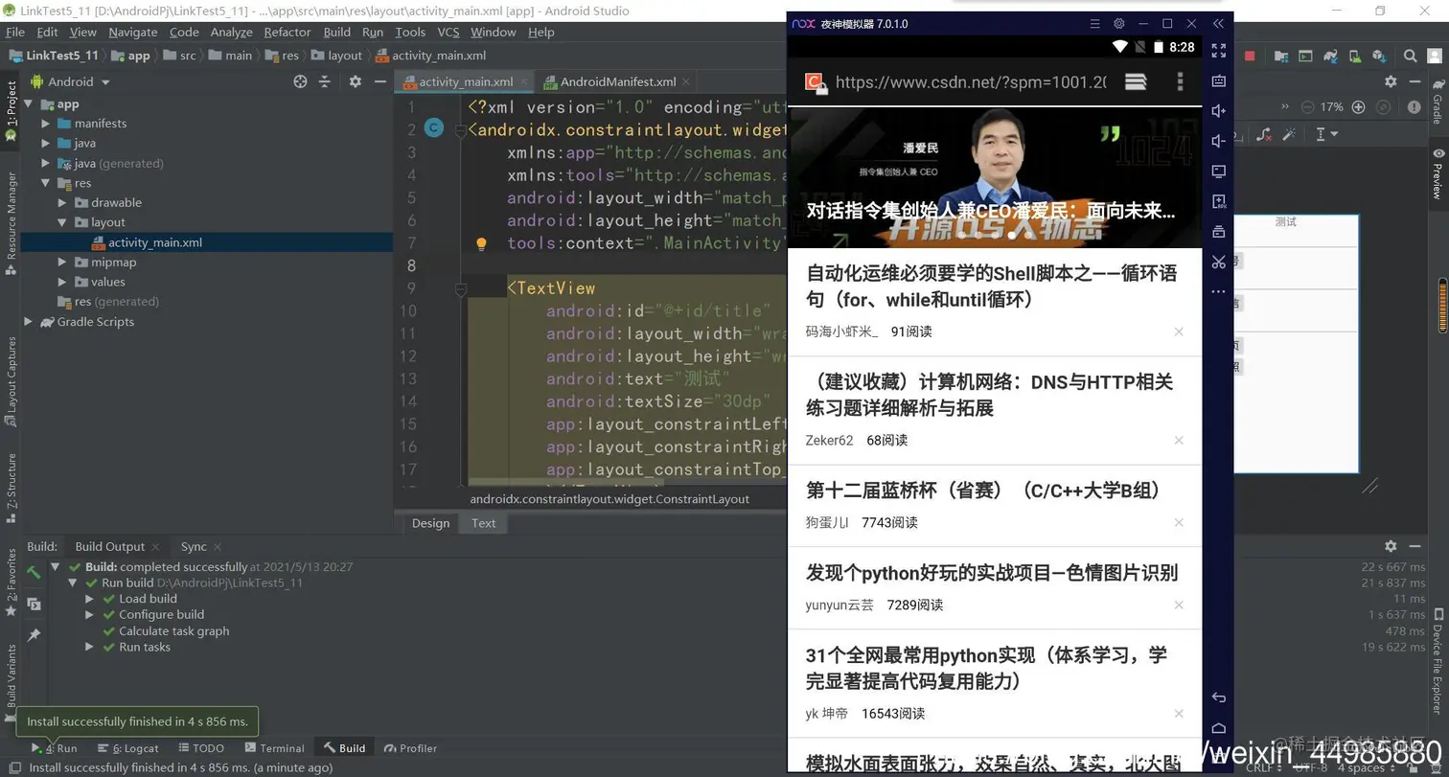Switch to the Design view tab
The image size is (1449, 777).
pyautogui.click(x=430, y=523)
